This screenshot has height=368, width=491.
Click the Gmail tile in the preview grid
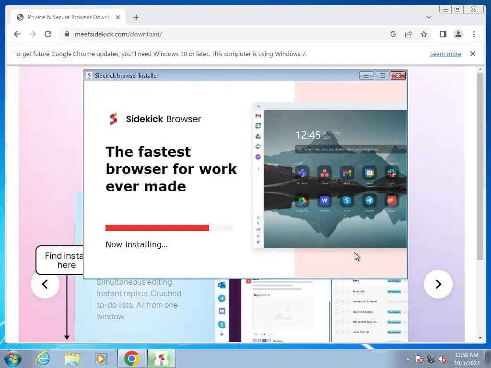coord(347,173)
